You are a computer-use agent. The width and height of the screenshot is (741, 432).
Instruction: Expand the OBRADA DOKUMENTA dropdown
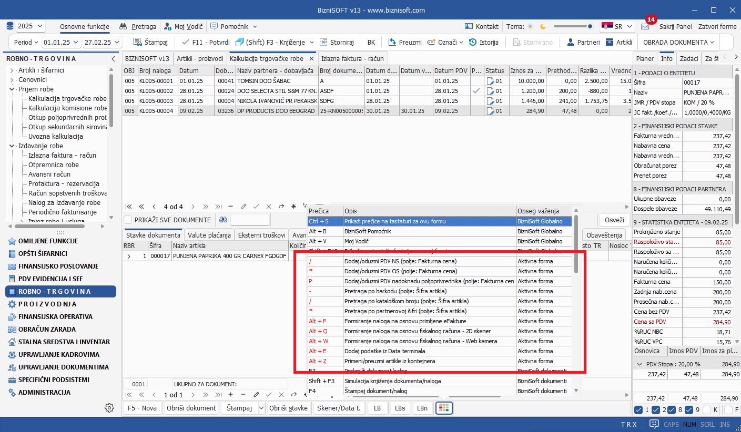click(x=678, y=42)
